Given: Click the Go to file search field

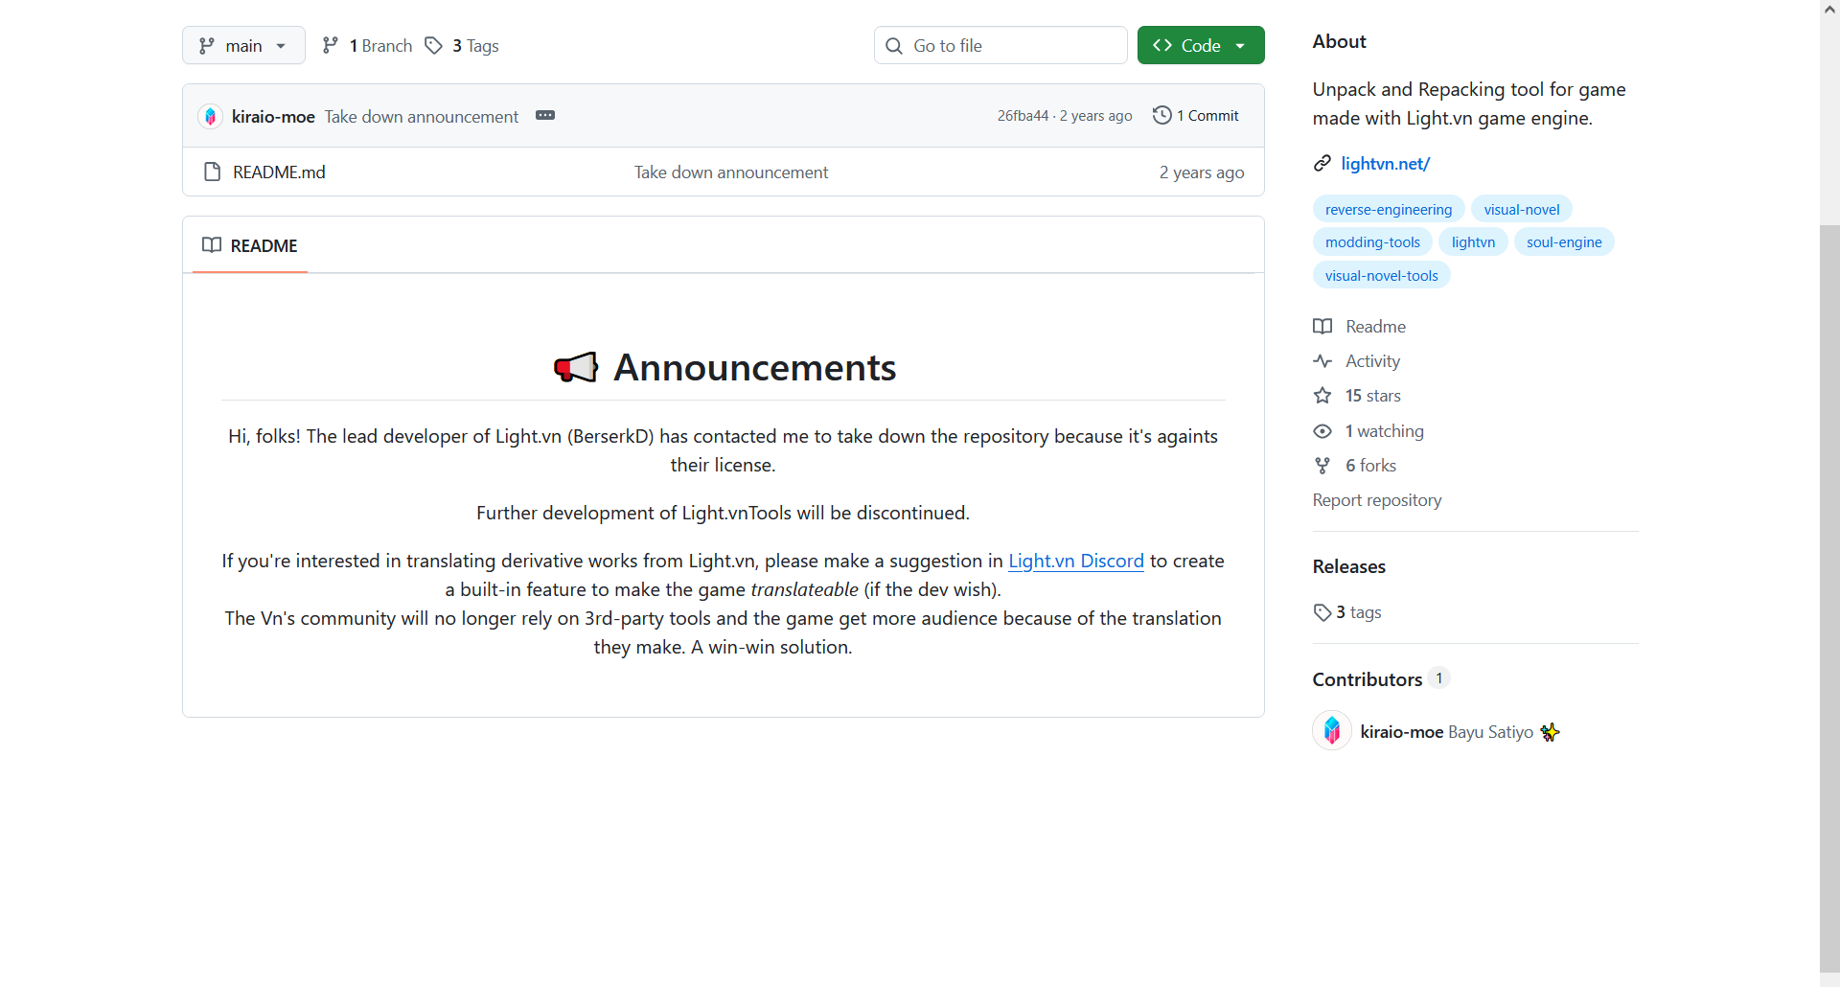Looking at the screenshot, I should coord(1000,45).
